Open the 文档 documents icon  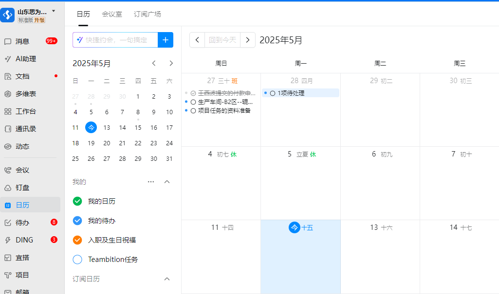[x=8, y=76]
